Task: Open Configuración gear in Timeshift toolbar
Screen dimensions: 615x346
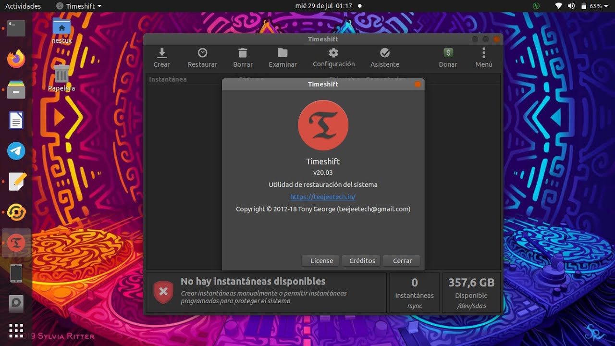Action: pos(333,52)
